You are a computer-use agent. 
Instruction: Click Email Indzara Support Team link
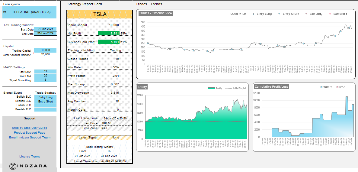coord(30,138)
